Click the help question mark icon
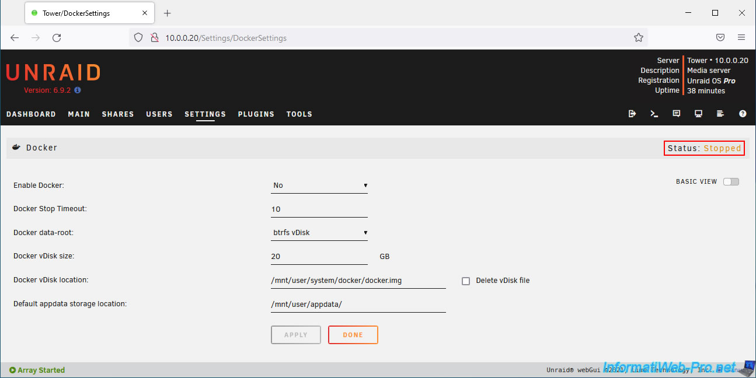The height and width of the screenshot is (378, 756). [x=743, y=114]
